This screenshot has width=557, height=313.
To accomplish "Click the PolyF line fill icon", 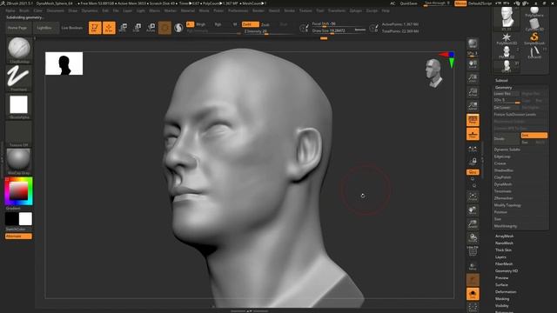I will (x=473, y=251).
